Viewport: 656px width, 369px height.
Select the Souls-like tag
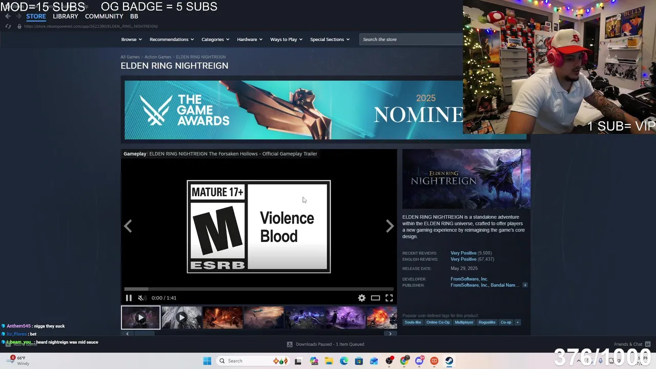click(x=413, y=322)
